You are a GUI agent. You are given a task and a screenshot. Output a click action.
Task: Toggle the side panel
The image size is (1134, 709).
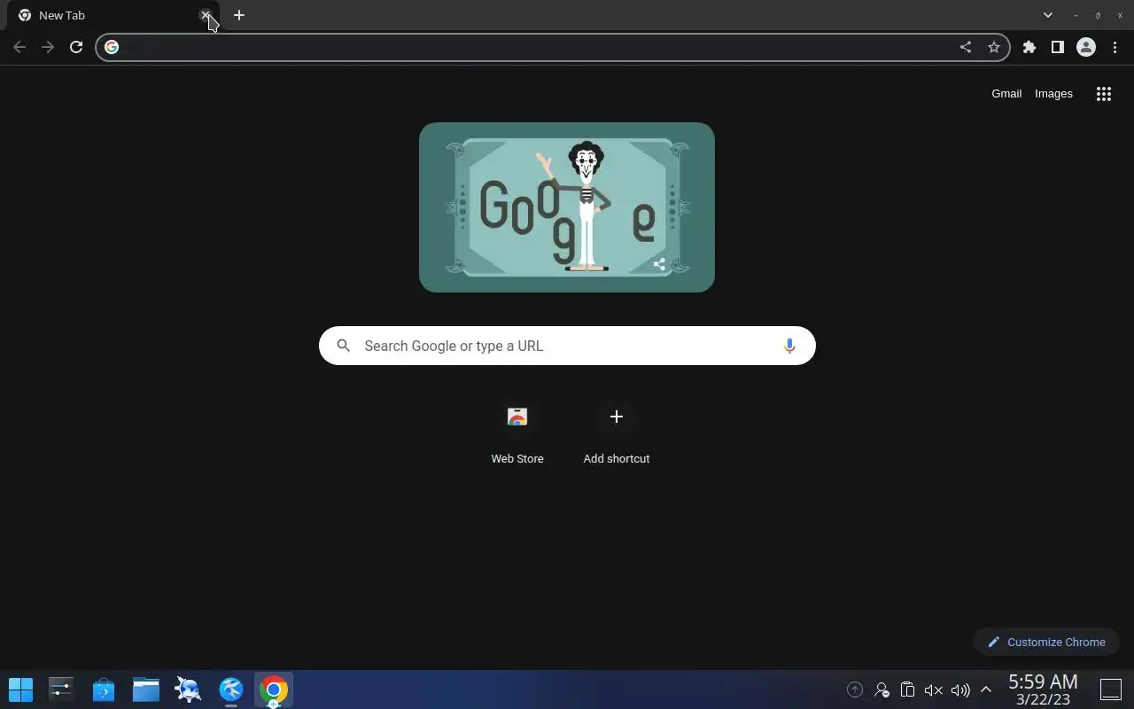pyautogui.click(x=1058, y=47)
